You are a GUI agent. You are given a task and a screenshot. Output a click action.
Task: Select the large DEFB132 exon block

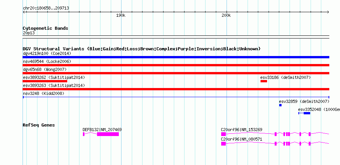pyautogui.click(x=108, y=134)
